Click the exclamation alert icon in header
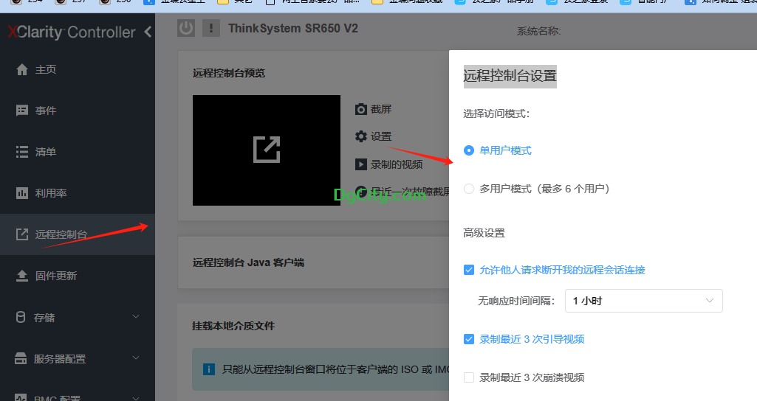 (x=211, y=29)
